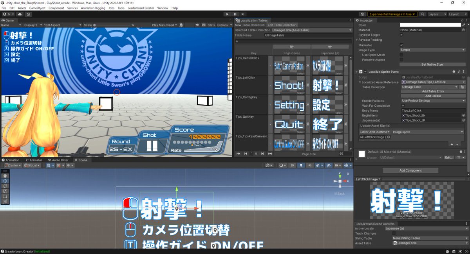Image resolution: width=470 pixels, height=254 pixels.
Task: Start Play mode with the Play button
Action: point(227,14)
